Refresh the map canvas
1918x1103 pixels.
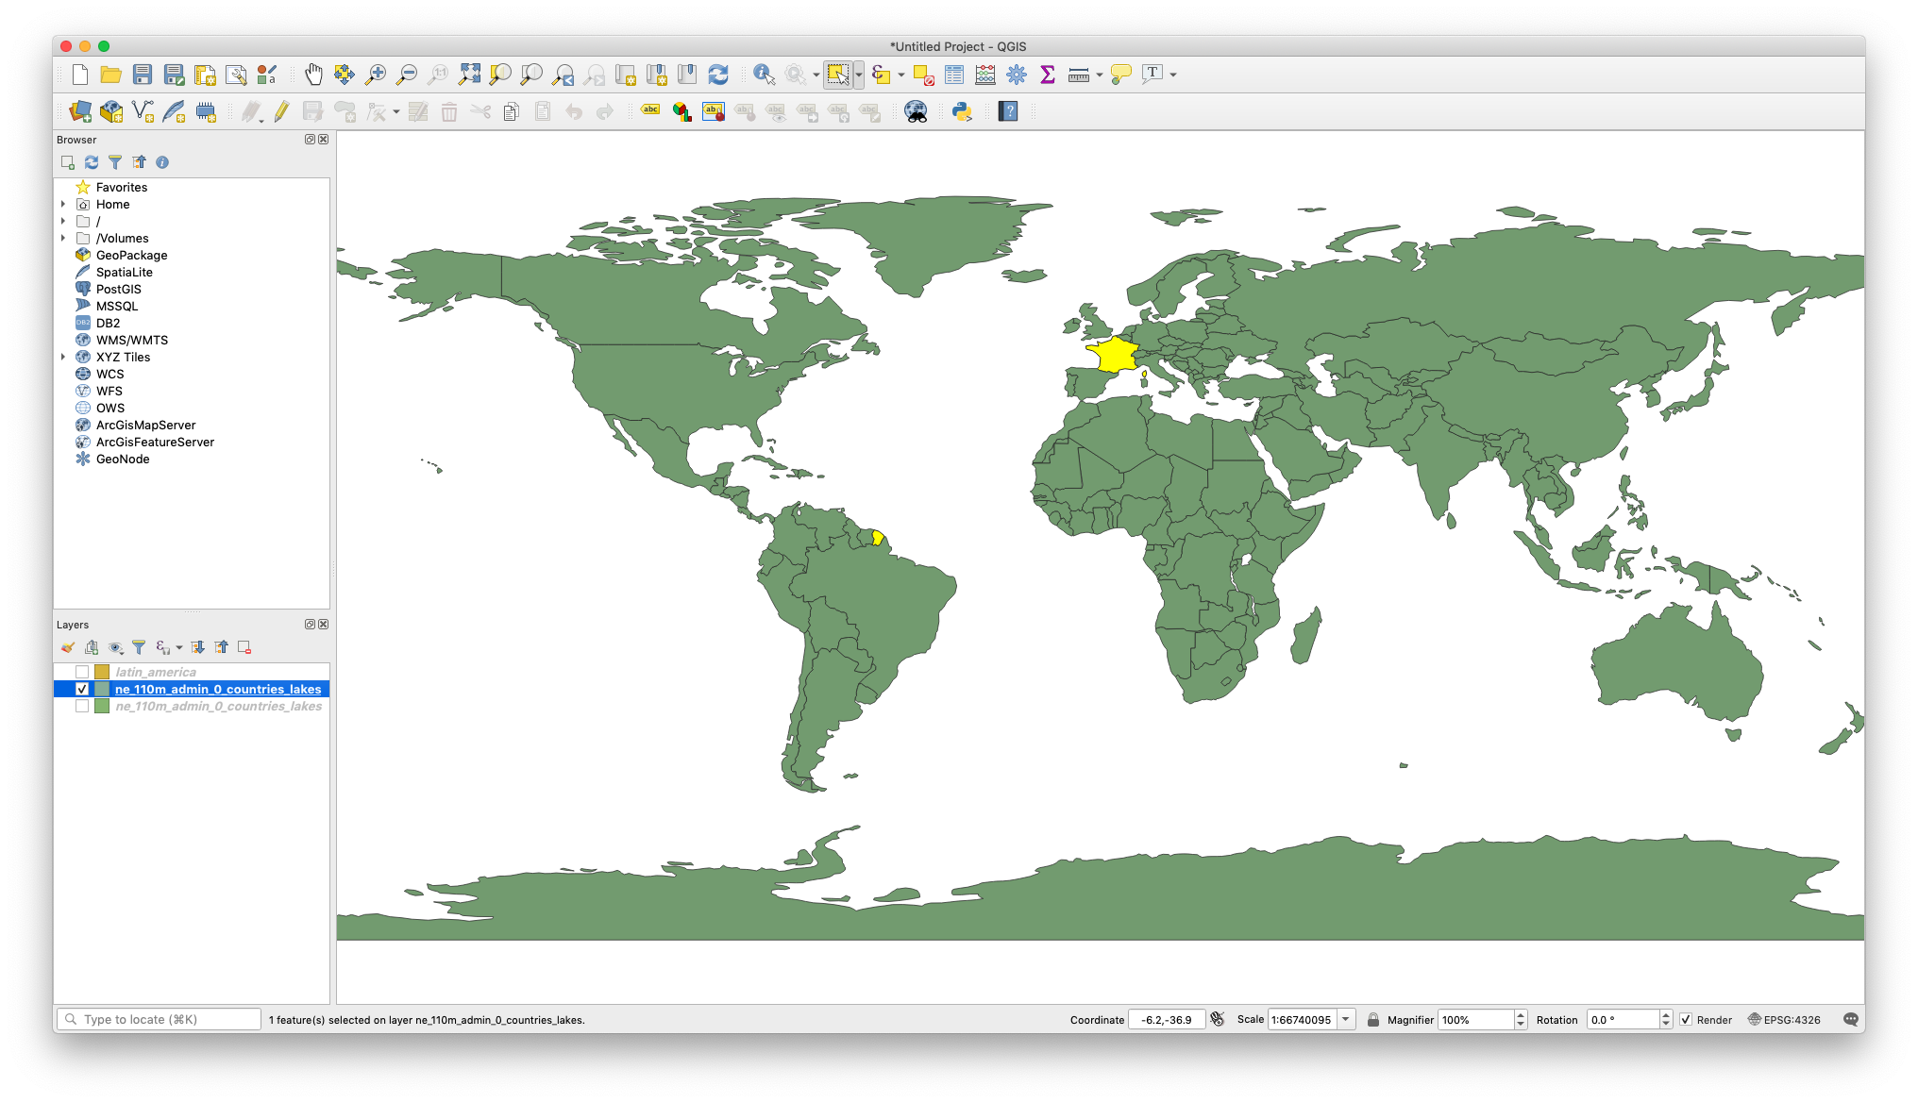tap(718, 75)
